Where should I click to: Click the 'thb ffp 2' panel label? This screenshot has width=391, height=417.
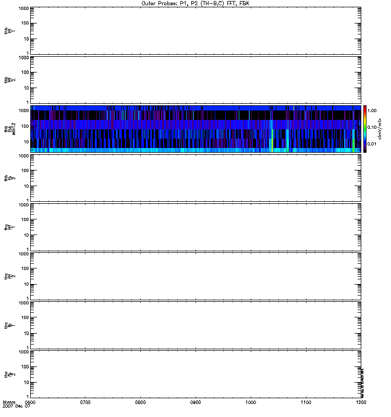pyautogui.click(x=9, y=178)
